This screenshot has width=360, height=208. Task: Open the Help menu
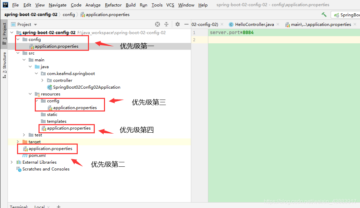(203, 5)
